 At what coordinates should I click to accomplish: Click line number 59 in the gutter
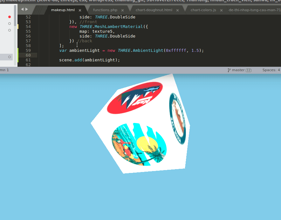pyautogui.click(x=28, y=50)
